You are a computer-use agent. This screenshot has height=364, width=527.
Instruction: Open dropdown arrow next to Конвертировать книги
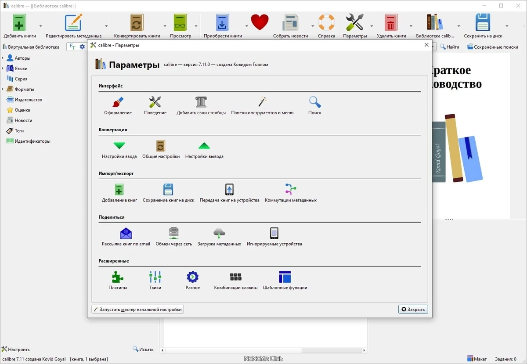[165, 26]
